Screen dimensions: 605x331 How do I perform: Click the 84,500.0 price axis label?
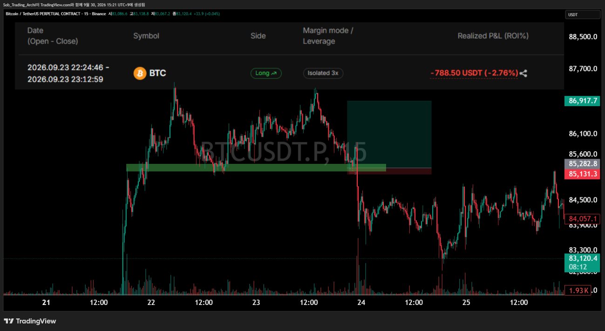[583, 200]
